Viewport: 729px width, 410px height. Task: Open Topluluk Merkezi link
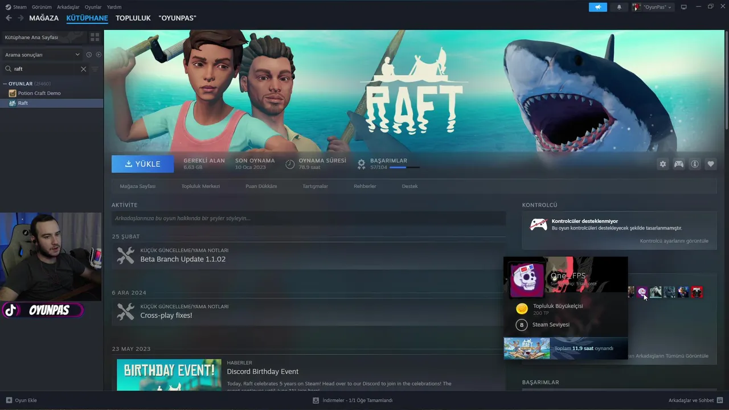tap(200, 186)
